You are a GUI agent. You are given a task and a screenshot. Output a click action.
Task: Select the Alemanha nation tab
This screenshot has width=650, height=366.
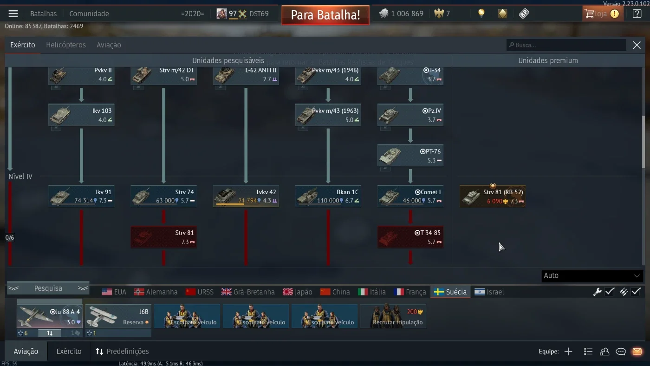coord(156,292)
